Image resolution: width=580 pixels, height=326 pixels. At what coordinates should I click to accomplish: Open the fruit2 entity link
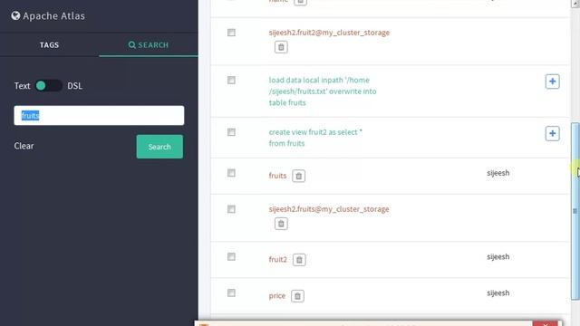point(278,260)
